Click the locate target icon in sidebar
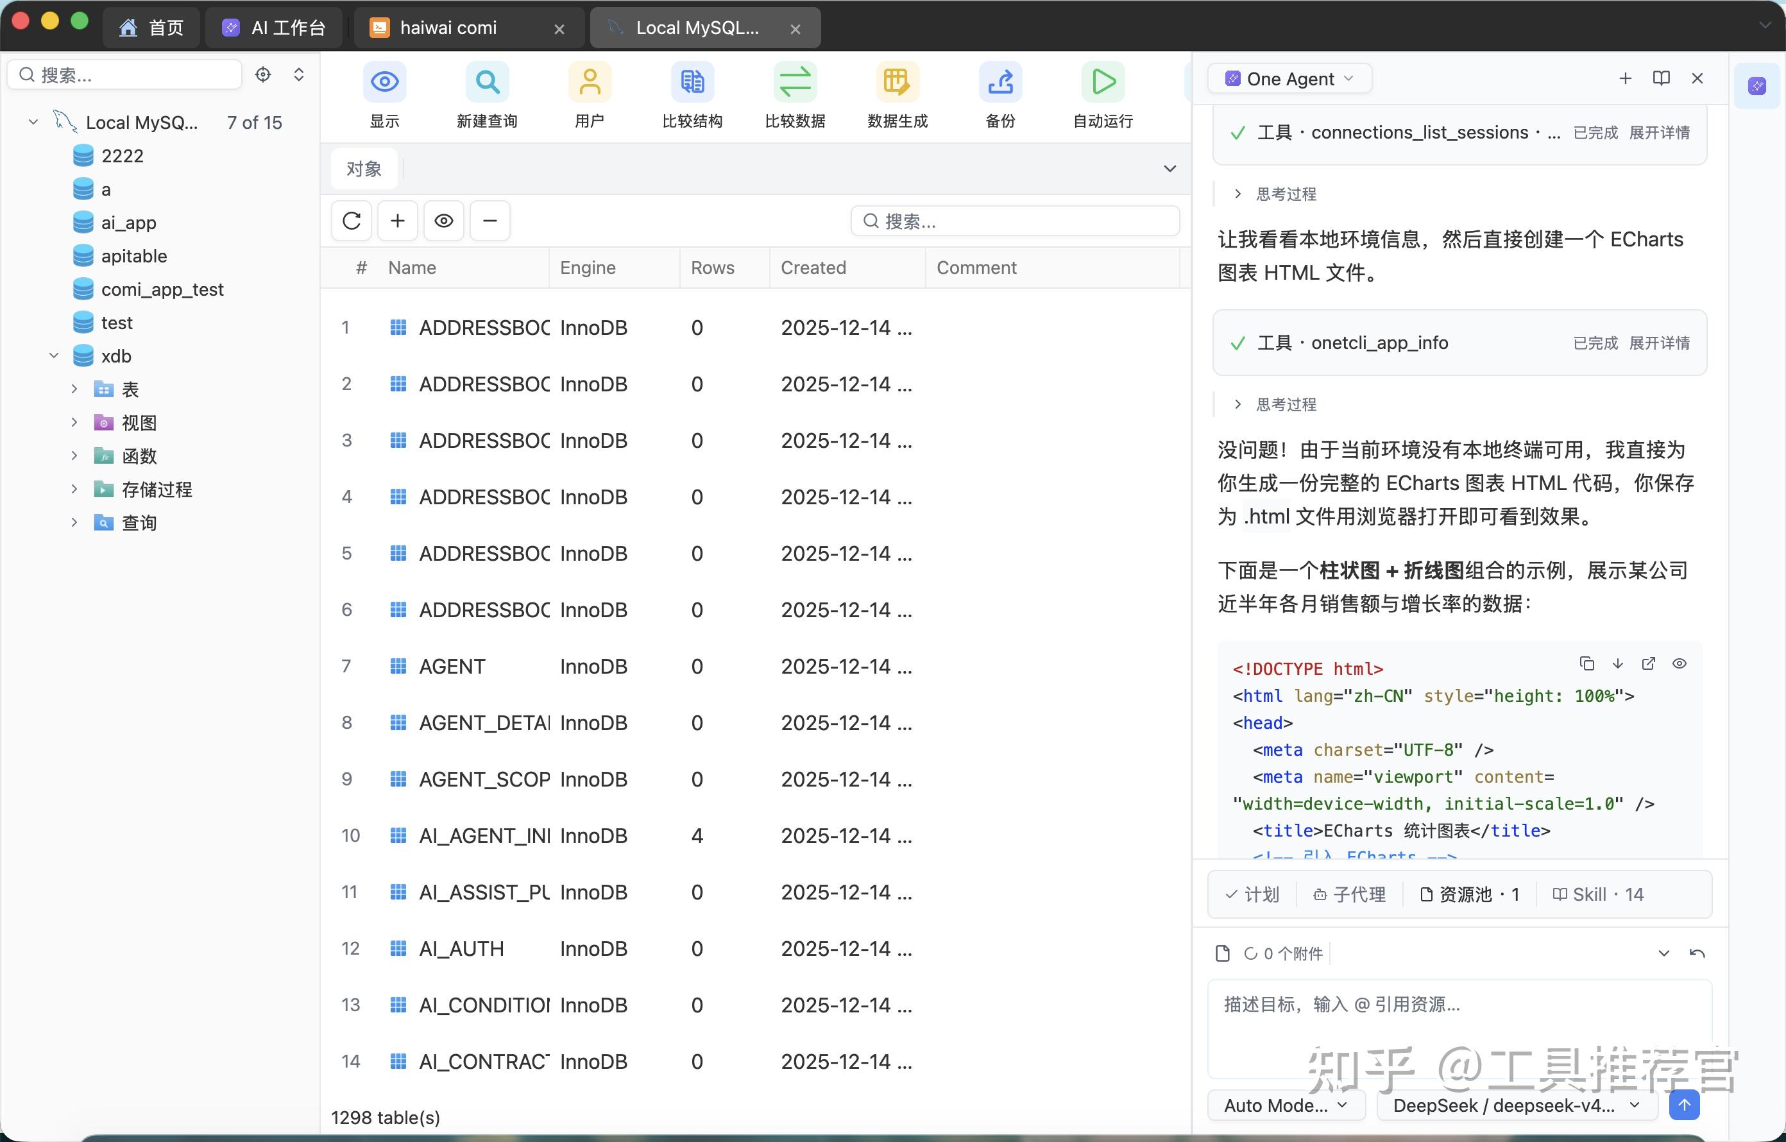Viewport: 1786px width, 1142px height. pos(262,75)
